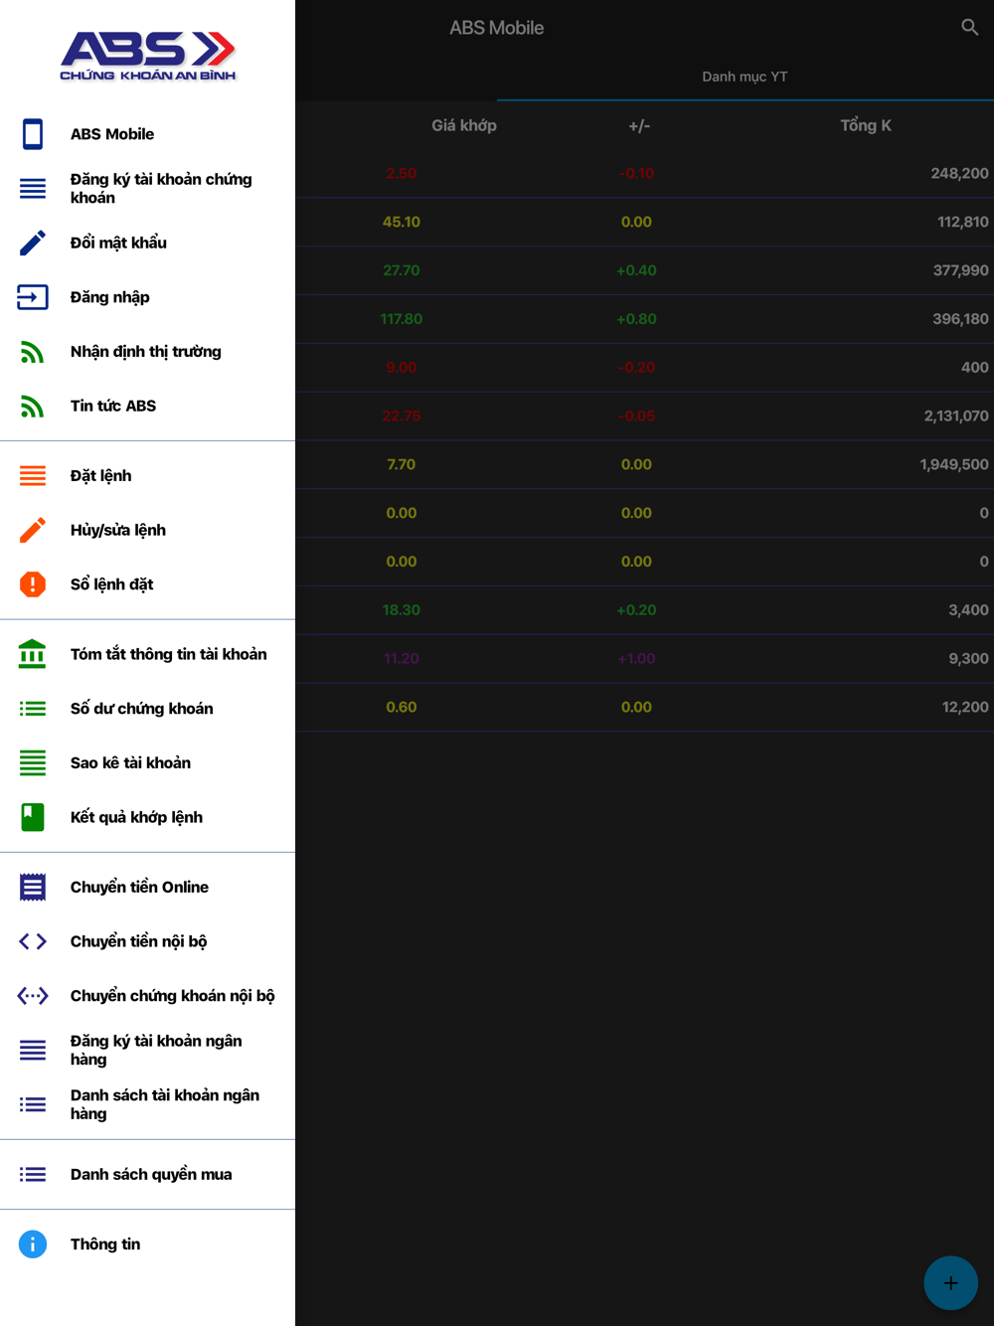994x1326 pixels.
Task: Open Nhận định thị trường feed icon
Action: coord(33,352)
